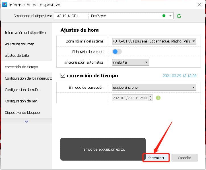Click the green refresh device icon
Viewport: 206px width, 170px height.
coord(179,16)
